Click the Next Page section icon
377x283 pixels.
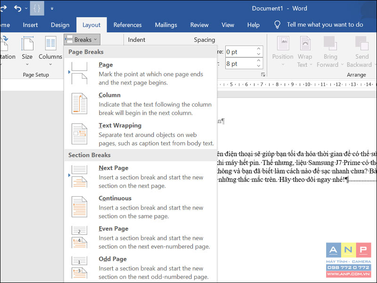click(x=79, y=176)
